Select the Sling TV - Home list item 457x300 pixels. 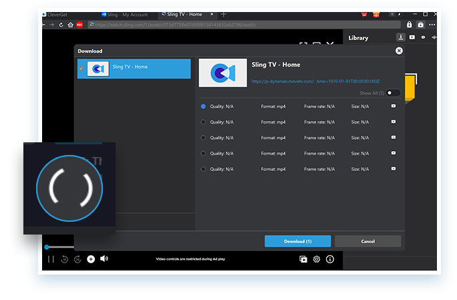134,69
